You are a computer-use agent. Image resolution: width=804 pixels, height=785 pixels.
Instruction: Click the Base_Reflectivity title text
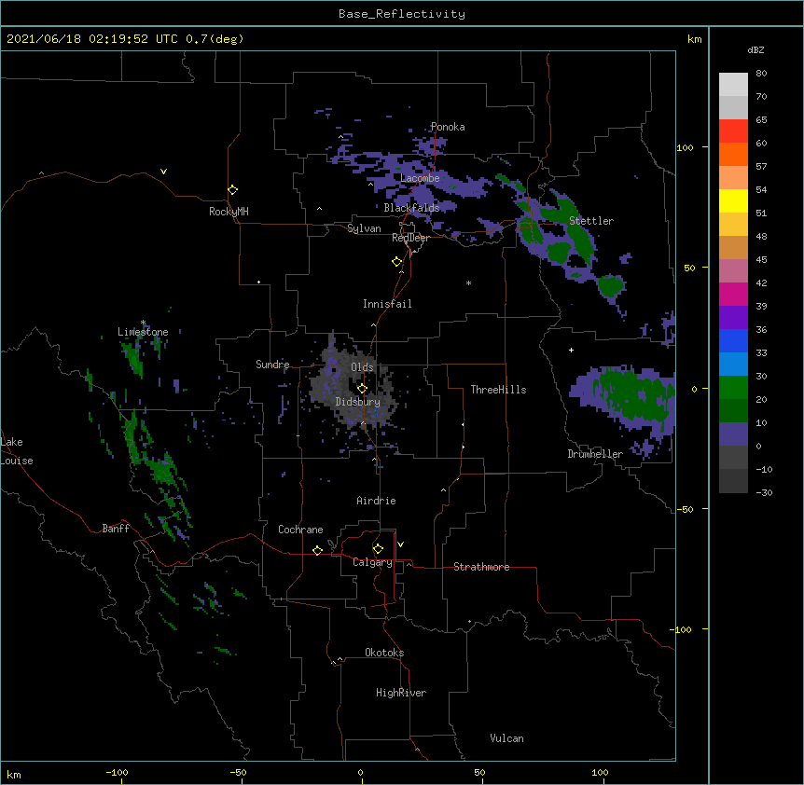402,14
